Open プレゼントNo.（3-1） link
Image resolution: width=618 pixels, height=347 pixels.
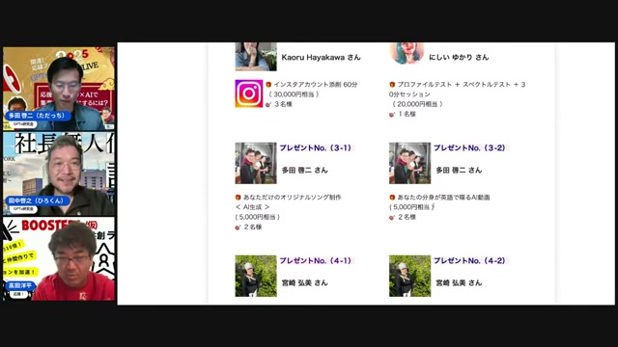tap(316, 147)
